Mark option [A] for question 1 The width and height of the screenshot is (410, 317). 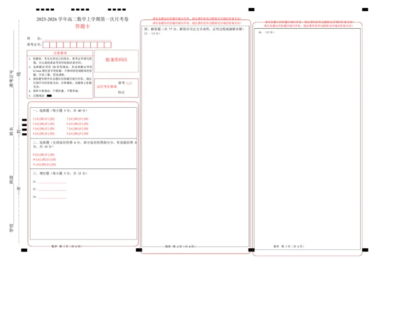click(x=37, y=118)
